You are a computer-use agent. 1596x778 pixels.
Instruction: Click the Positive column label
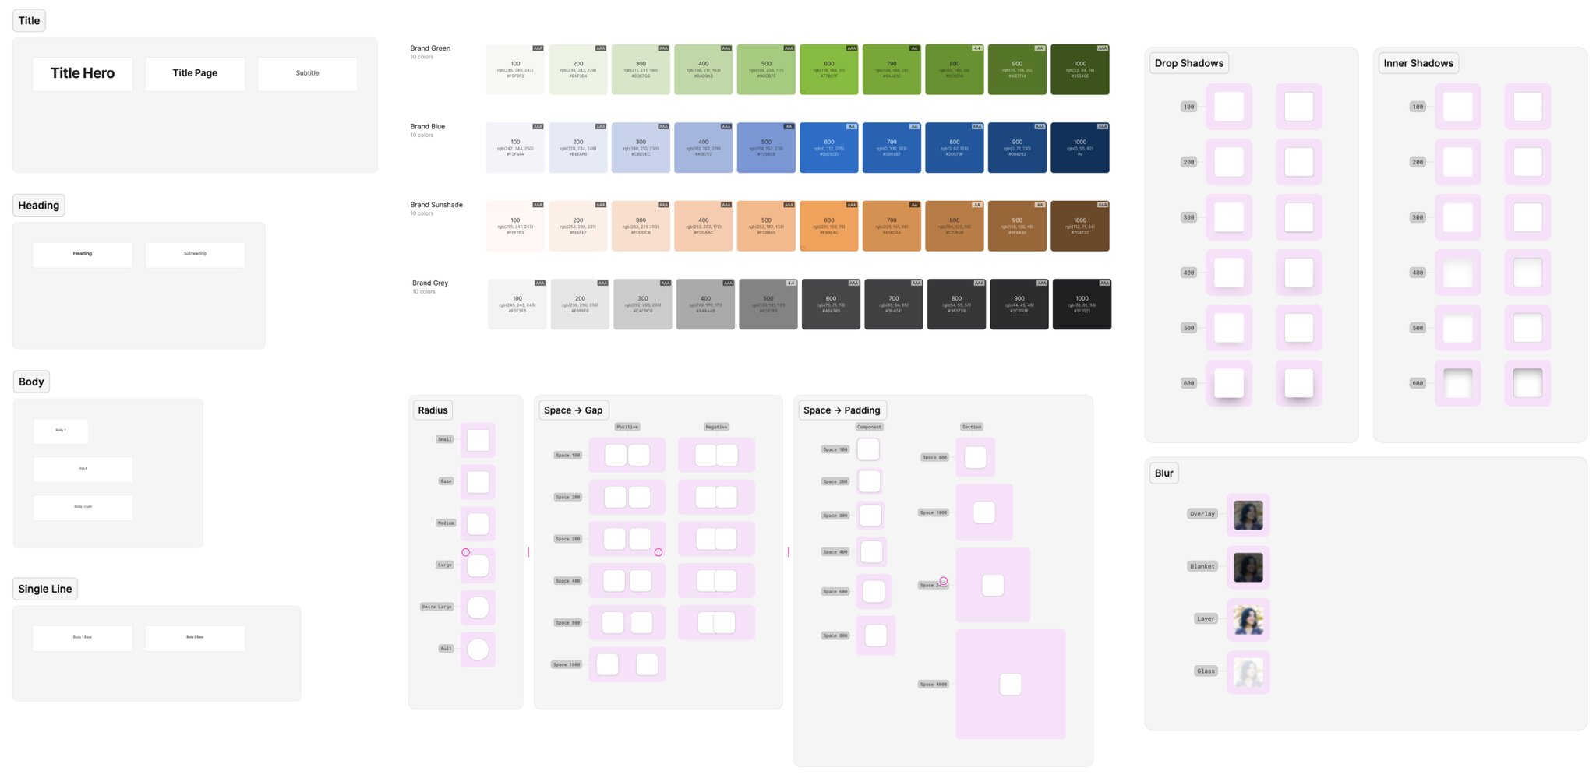pyautogui.click(x=627, y=427)
